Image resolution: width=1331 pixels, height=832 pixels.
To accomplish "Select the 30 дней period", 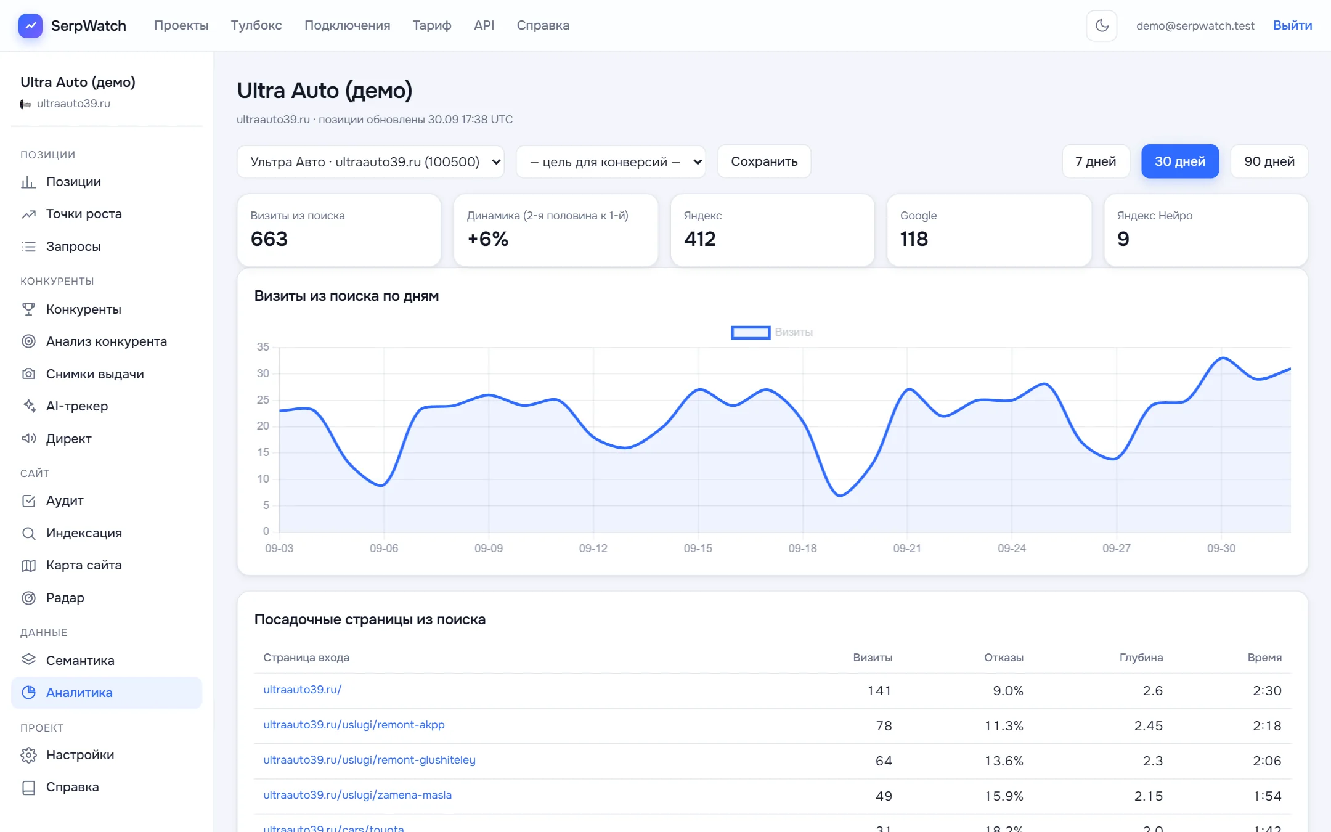I will pos(1180,161).
